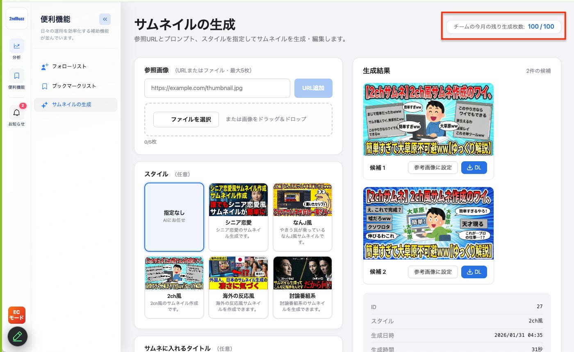Click the 0/5枚 upload counter
This screenshot has width=574, height=352.
[150, 142]
